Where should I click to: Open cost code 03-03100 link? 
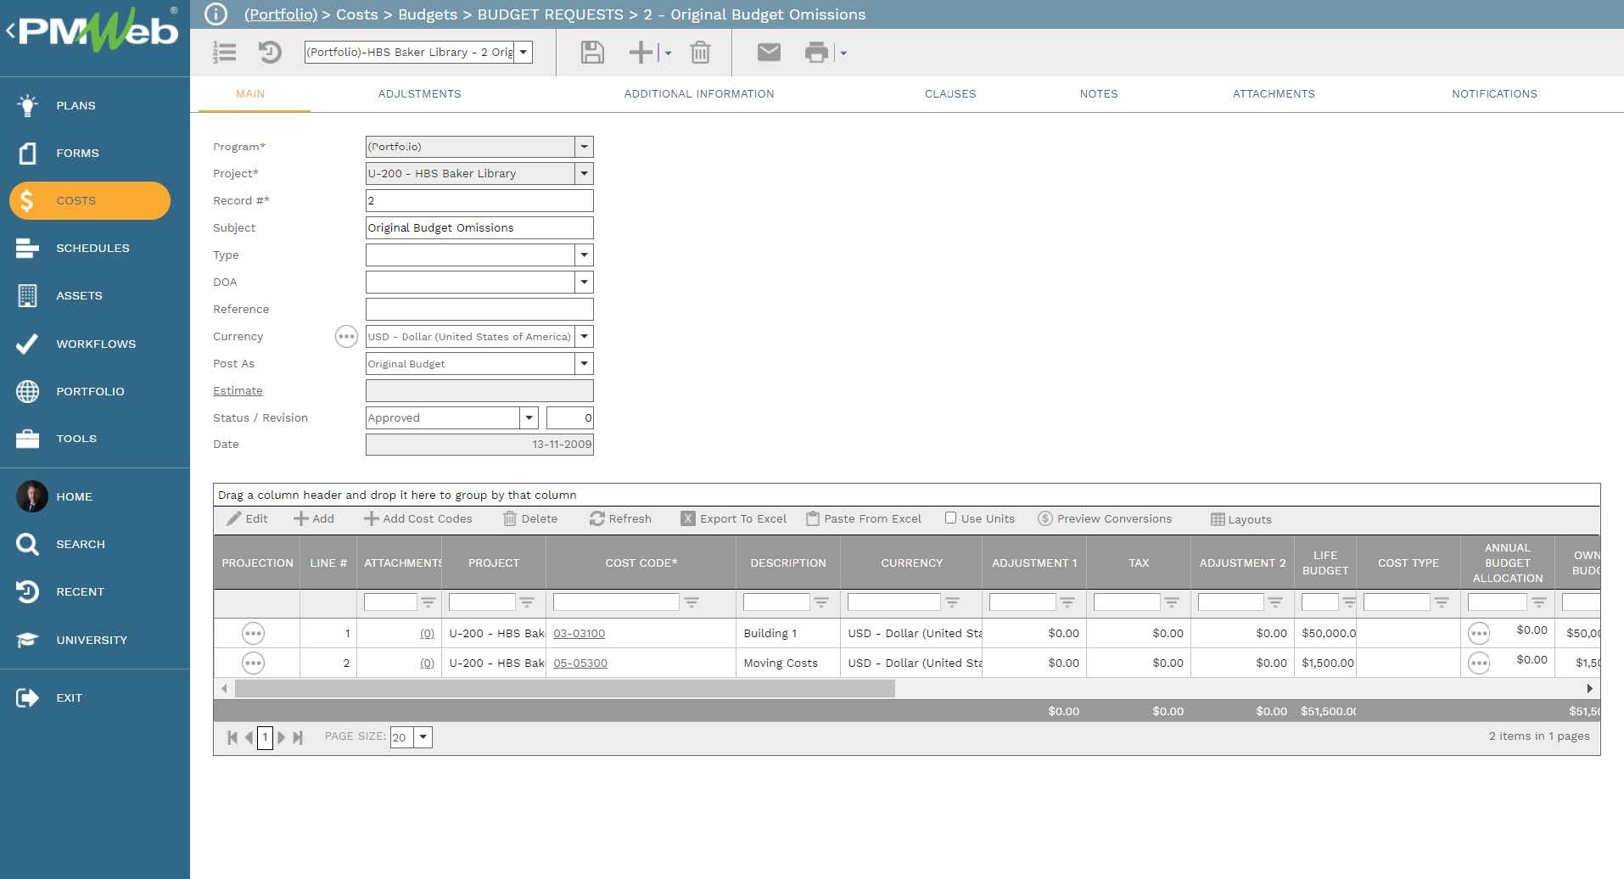click(579, 633)
